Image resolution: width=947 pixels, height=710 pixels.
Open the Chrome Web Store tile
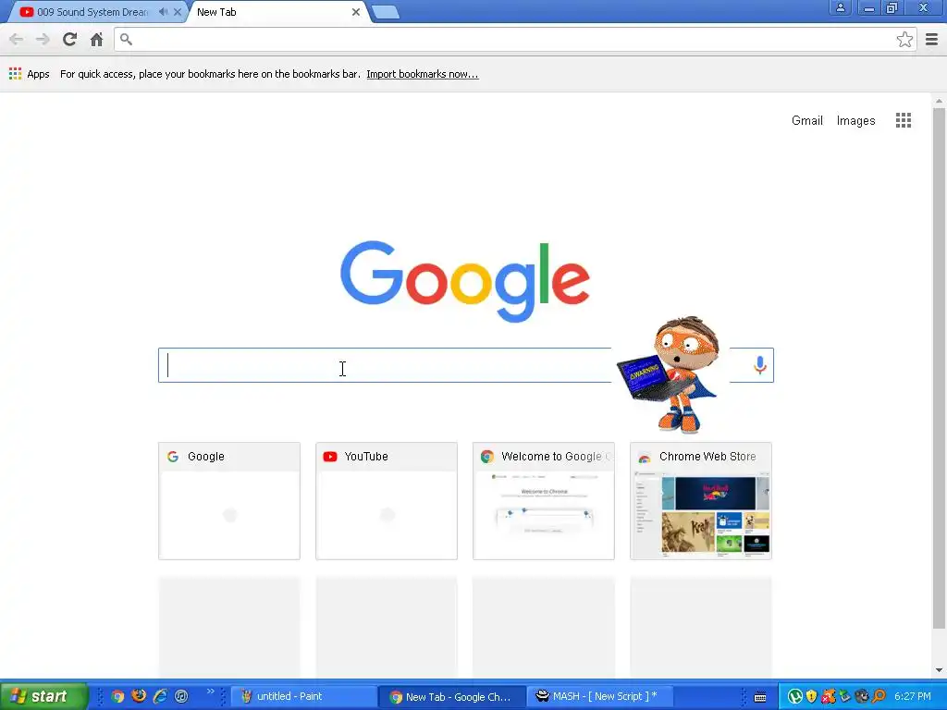pyautogui.click(x=701, y=501)
